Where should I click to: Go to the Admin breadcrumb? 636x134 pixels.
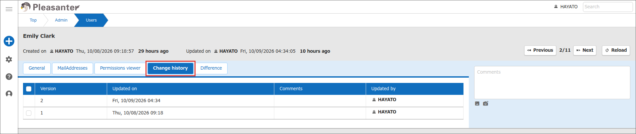pyautogui.click(x=61, y=20)
